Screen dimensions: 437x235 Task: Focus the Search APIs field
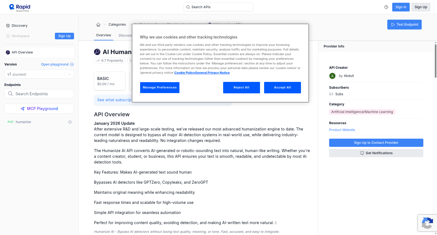click(218, 7)
